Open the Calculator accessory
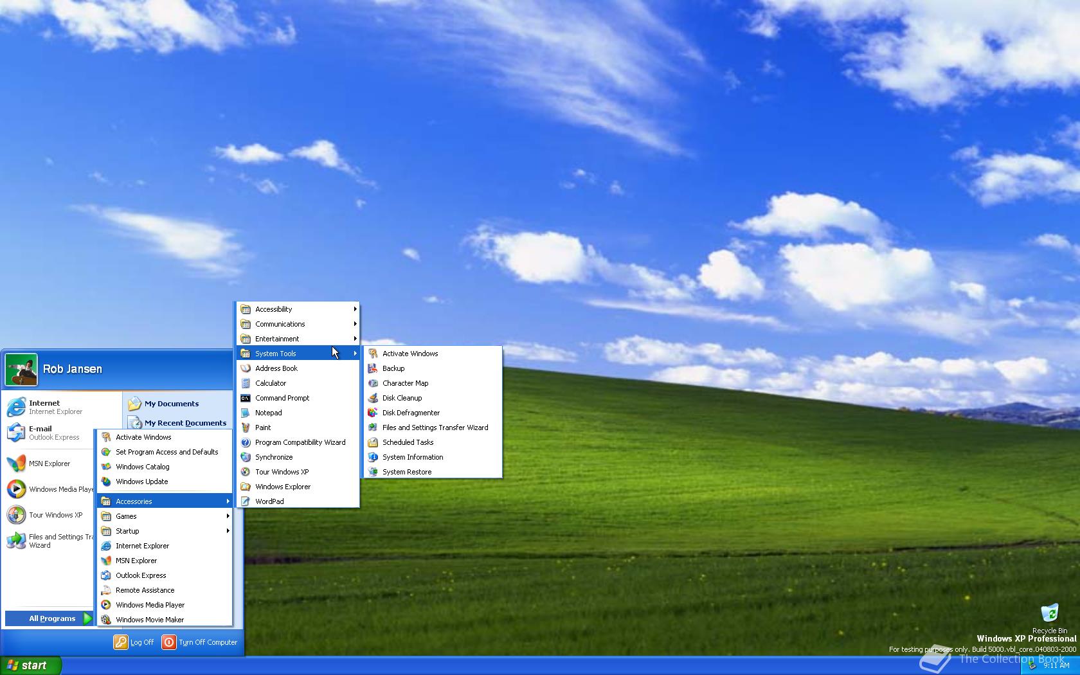This screenshot has width=1080, height=675. [269, 382]
